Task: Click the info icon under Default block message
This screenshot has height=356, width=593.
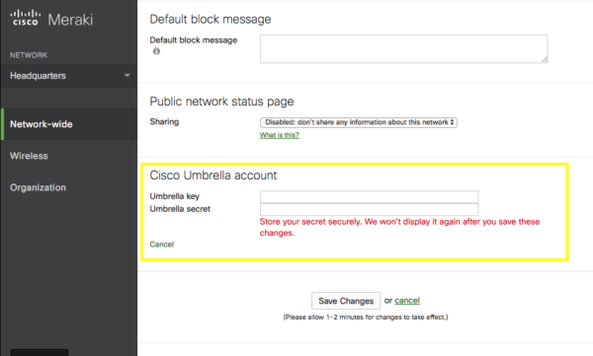Action: (156, 51)
